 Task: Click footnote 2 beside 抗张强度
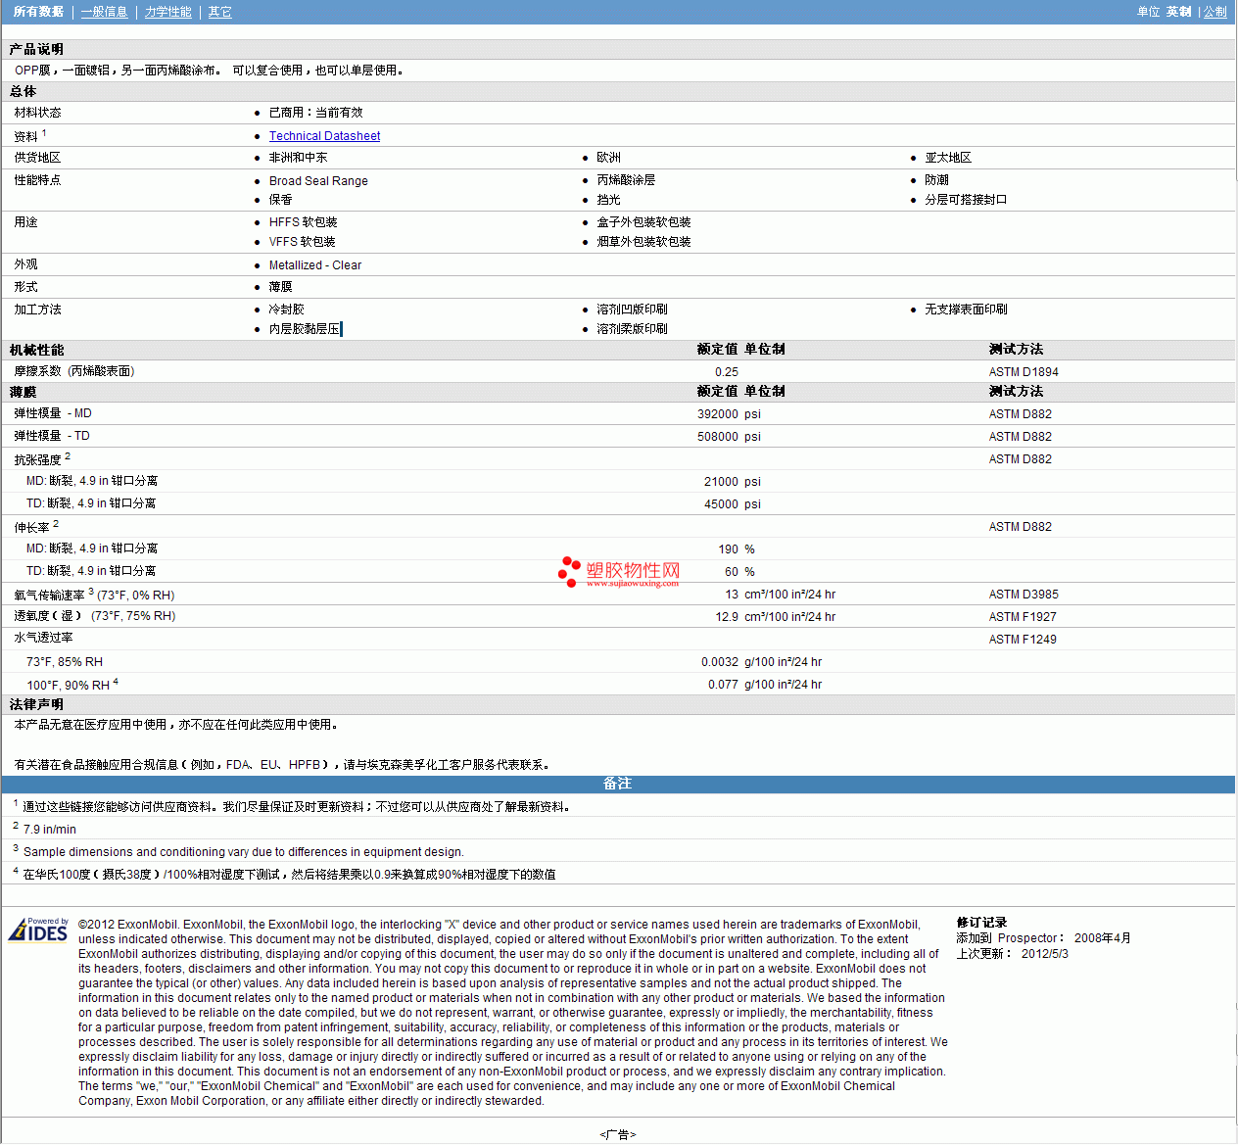coord(68,456)
